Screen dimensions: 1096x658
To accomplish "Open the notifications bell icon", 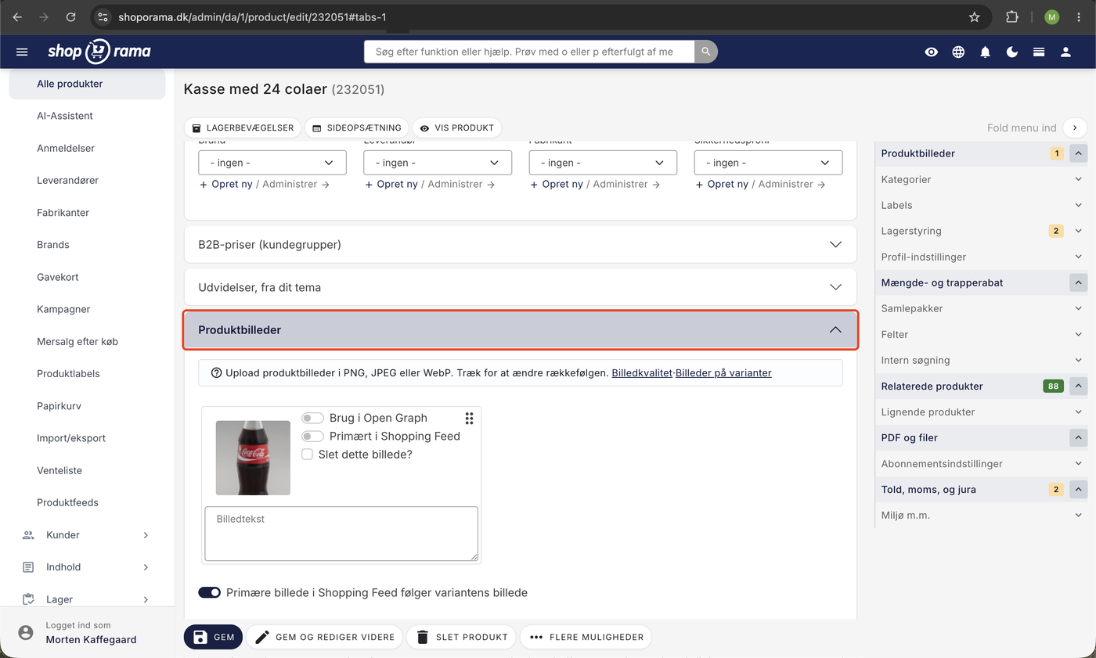I will pyautogui.click(x=986, y=52).
